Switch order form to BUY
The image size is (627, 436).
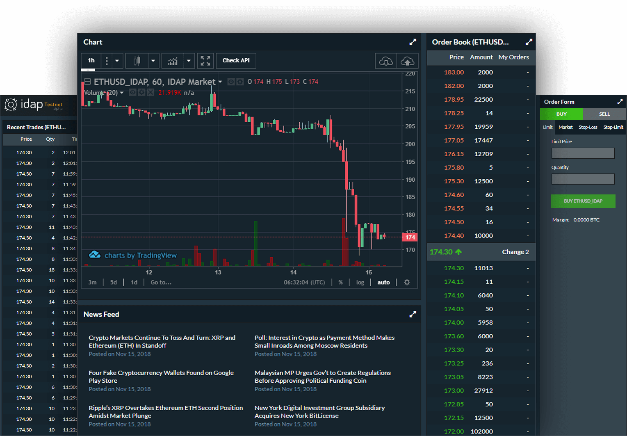coord(561,114)
